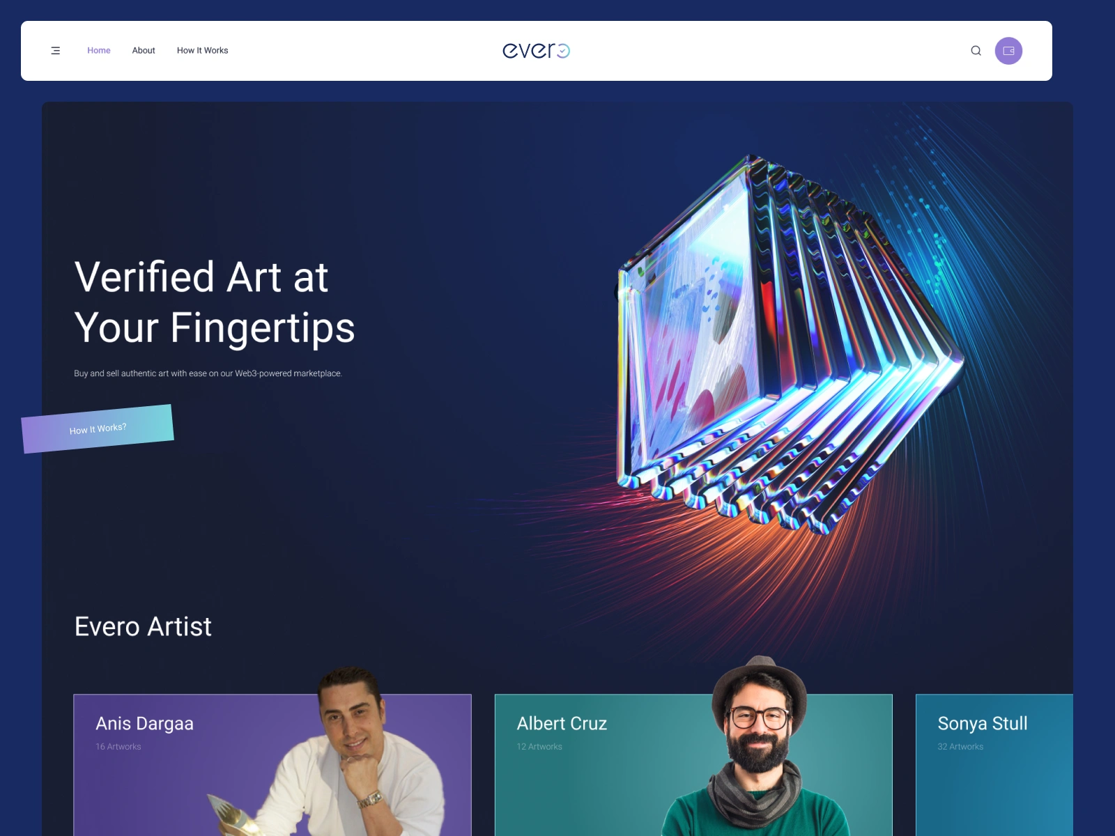Click the Albert Cruz name
Screen dimensions: 1115x836
[x=562, y=724]
